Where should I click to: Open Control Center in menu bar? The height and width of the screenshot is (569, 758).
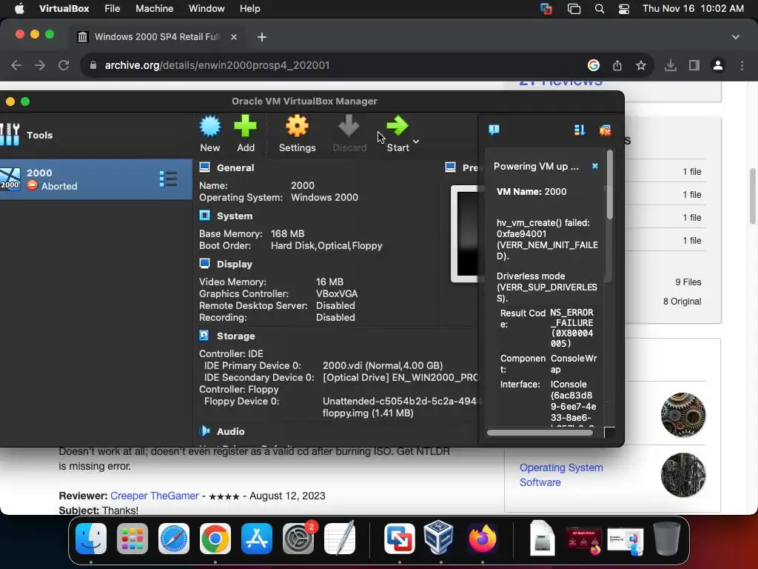tap(623, 9)
